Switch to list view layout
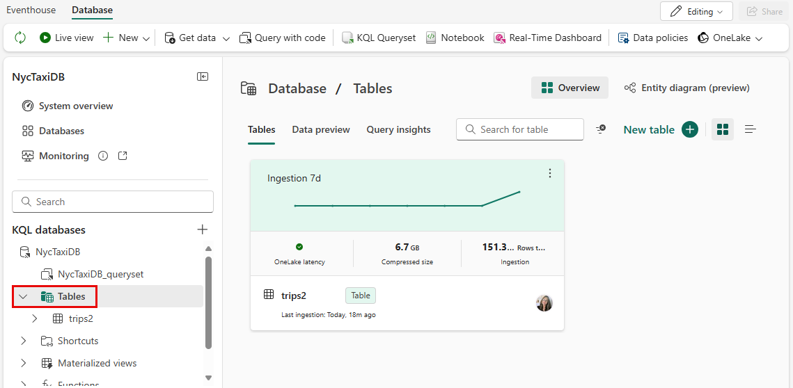793x388 pixels. click(x=750, y=129)
